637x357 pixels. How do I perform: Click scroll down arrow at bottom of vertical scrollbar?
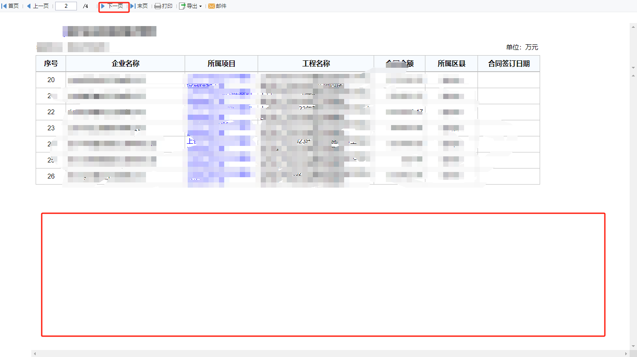click(x=633, y=346)
